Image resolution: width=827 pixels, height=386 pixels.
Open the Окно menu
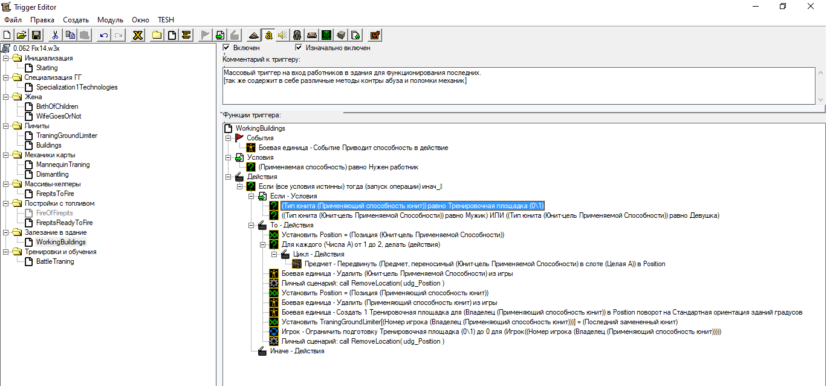point(140,20)
